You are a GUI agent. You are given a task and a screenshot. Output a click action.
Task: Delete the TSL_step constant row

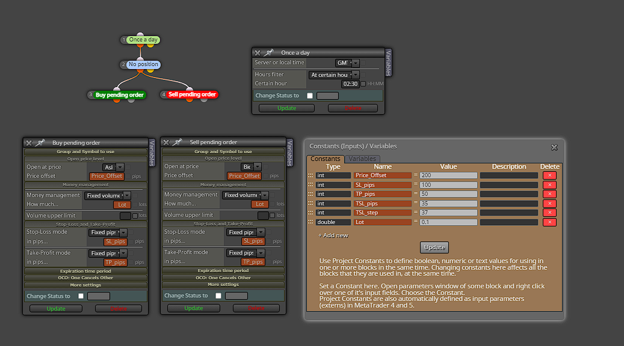549,213
